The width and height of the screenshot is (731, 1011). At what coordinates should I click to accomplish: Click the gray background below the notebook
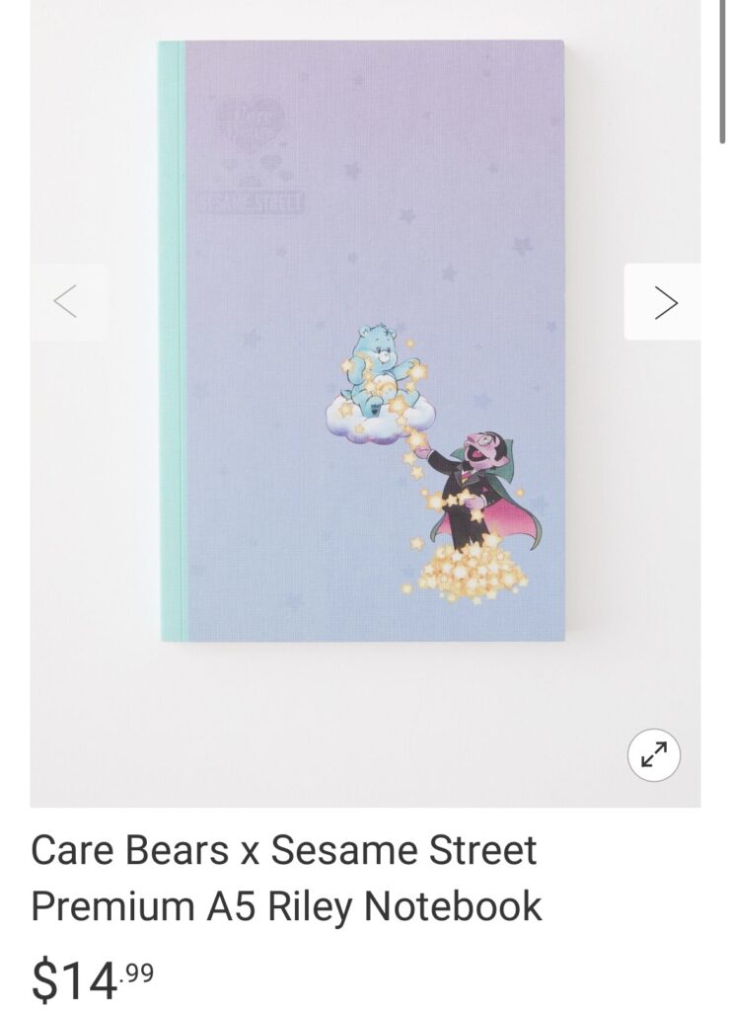coord(365,722)
